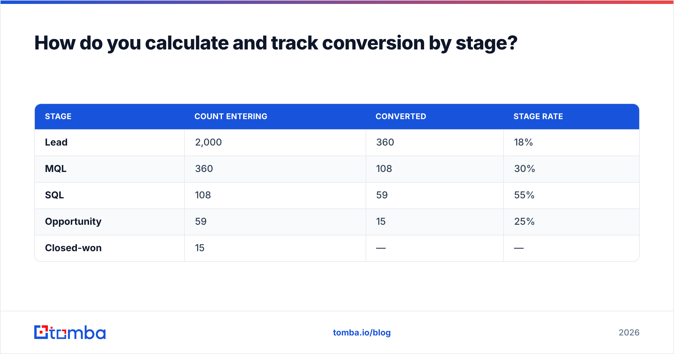Click the 55% stage rate
The image size is (674, 354).
pos(524,195)
